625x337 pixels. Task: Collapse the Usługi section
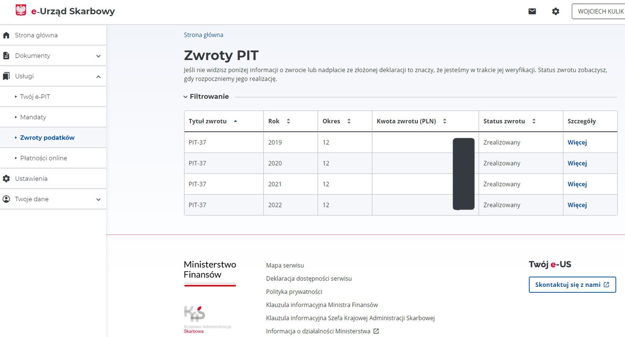98,76
